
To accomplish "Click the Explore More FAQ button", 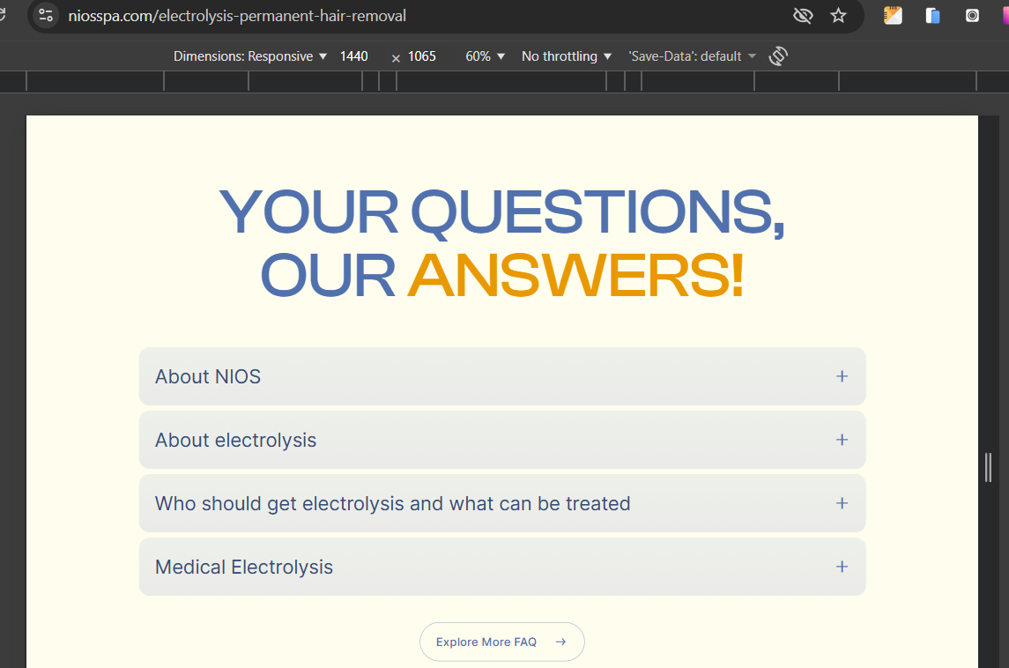I will coord(502,642).
